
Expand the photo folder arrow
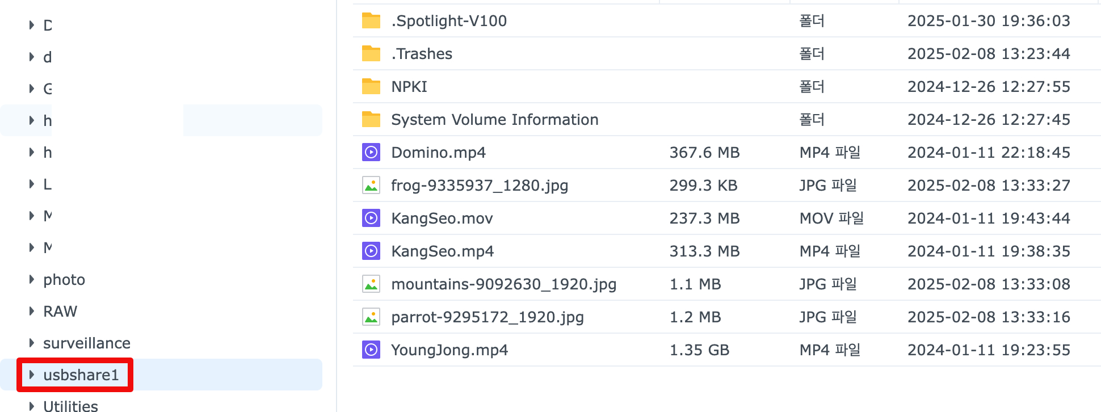click(32, 279)
